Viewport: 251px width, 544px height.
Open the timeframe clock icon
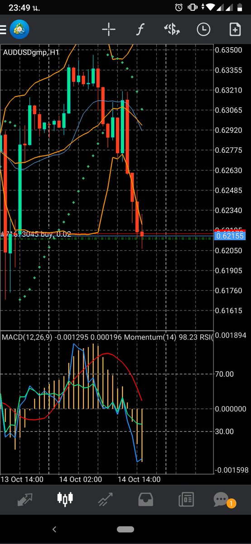click(x=203, y=30)
